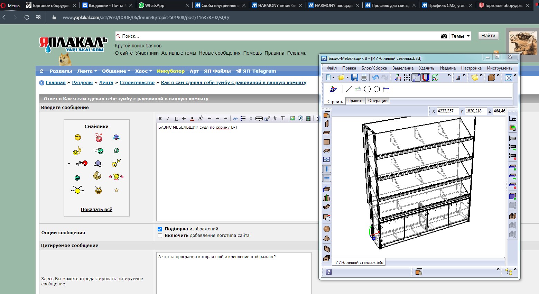Open the Выделение menu
The width and height of the screenshot is (539, 294).
point(403,68)
